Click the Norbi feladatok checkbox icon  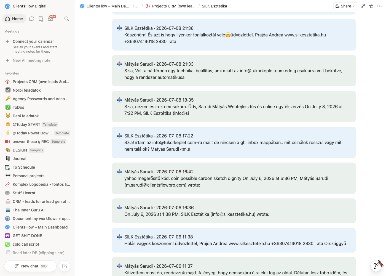point(8,90)
